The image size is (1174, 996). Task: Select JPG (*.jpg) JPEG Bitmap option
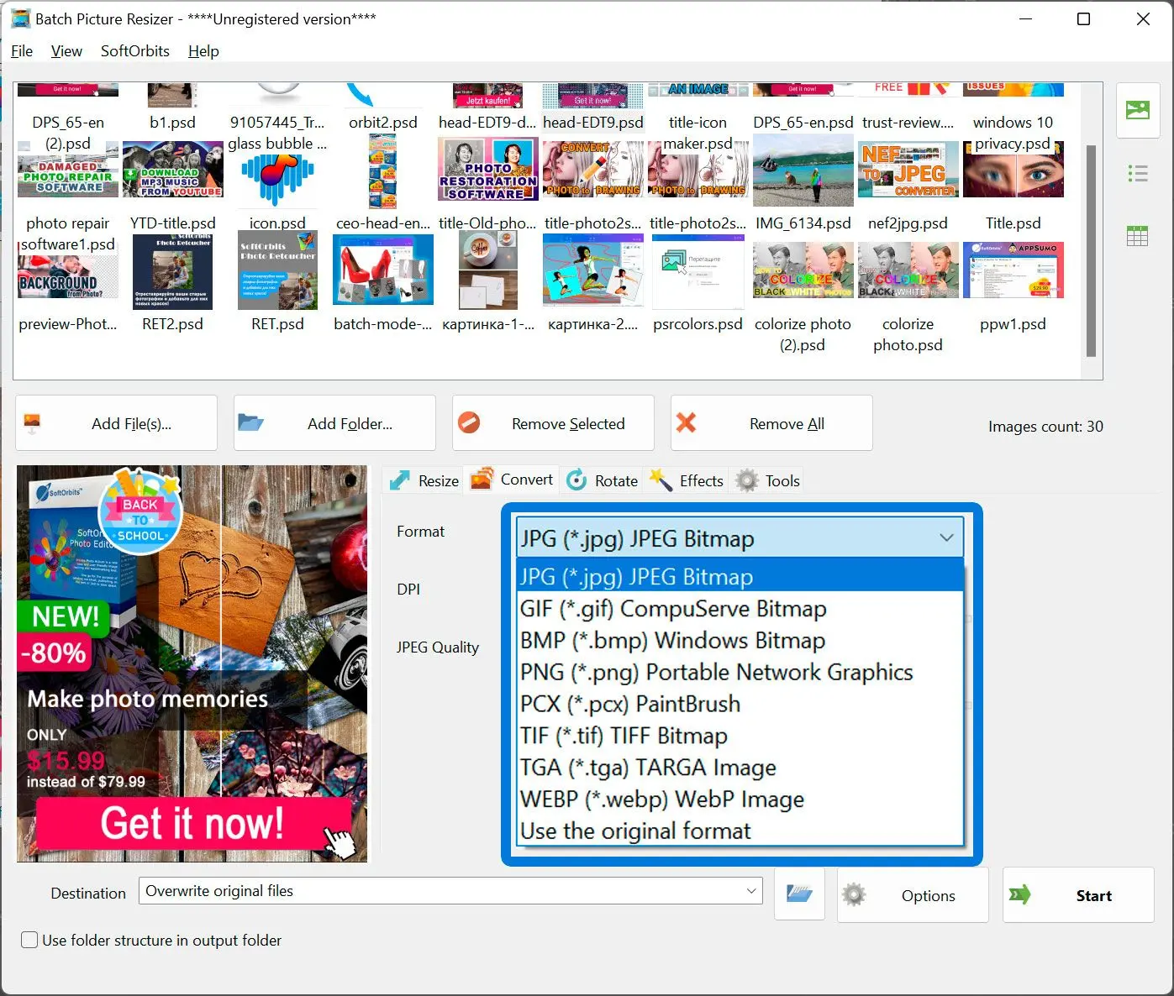click(740, 577)
